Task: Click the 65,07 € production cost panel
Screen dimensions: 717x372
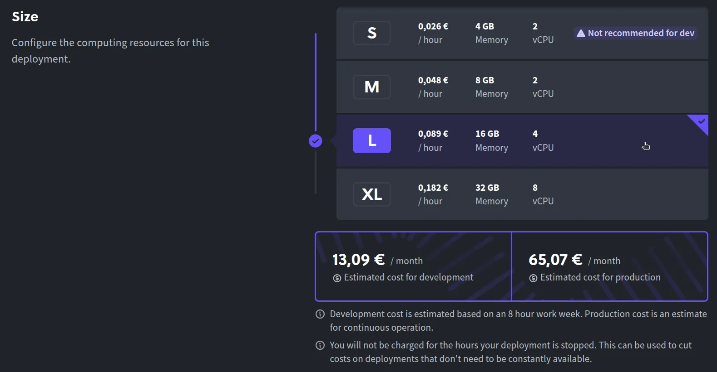Action: 609,266
